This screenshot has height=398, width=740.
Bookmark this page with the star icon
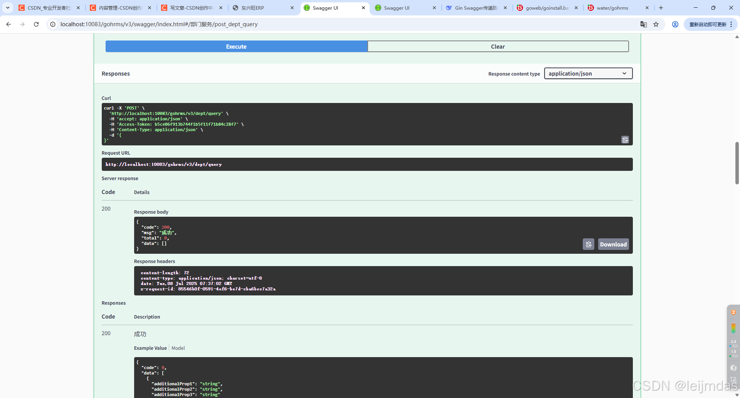tap(656, 24)
